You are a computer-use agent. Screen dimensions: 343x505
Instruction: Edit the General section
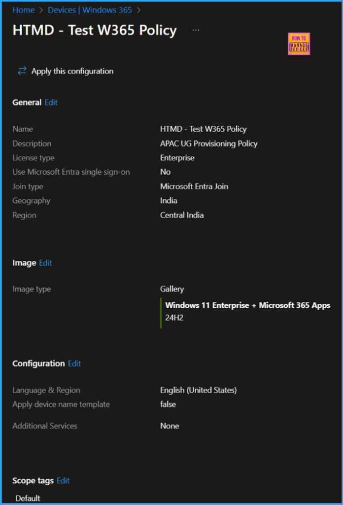51,103
